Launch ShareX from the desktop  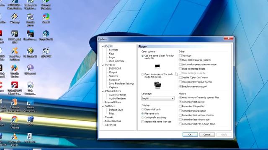point(46,18)
